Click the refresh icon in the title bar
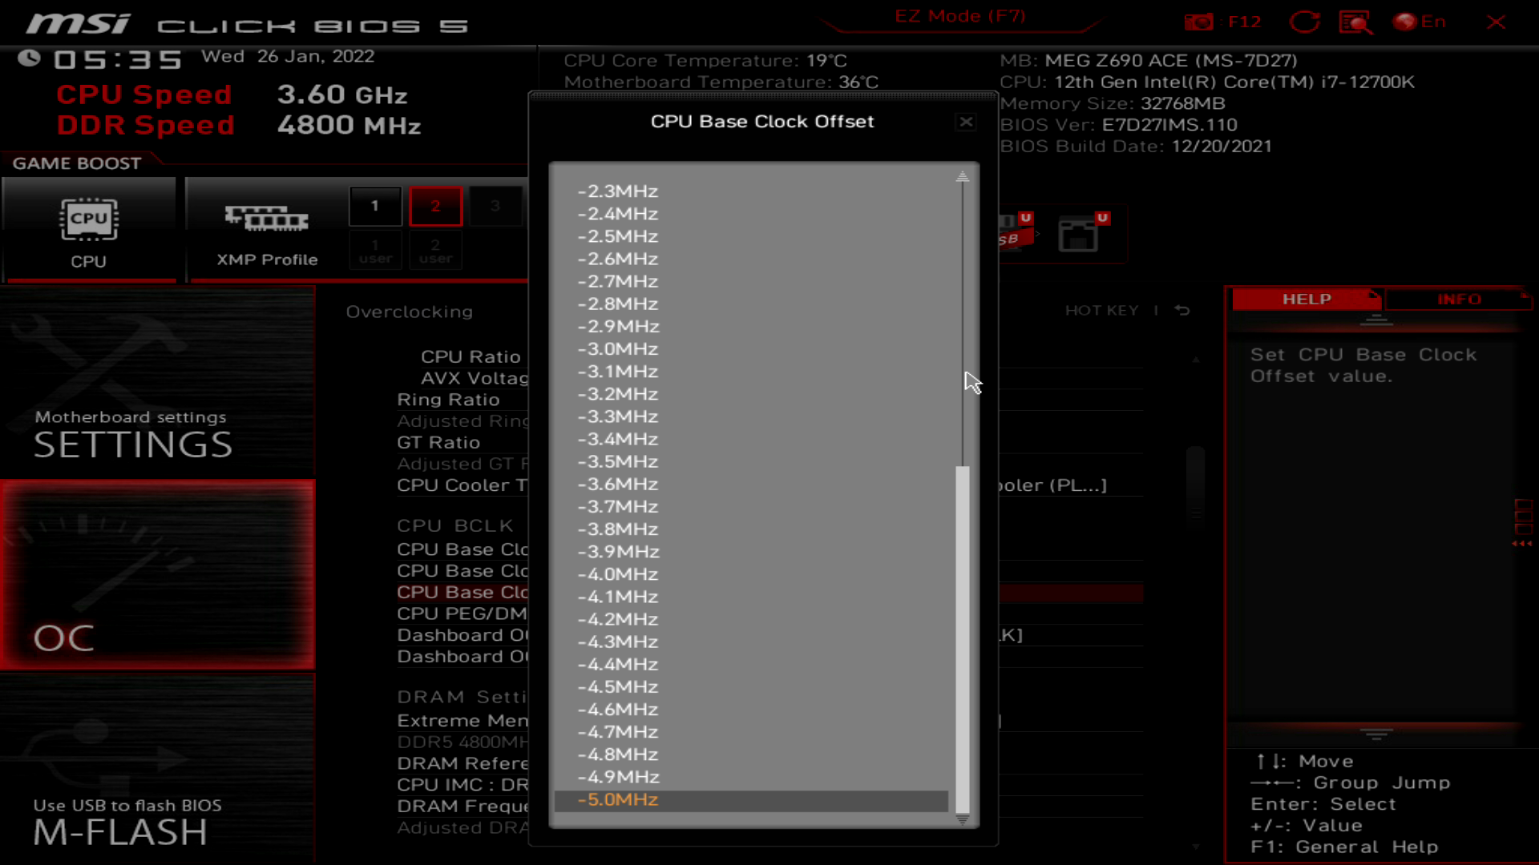This screenshot has height=865, width=1539. 1305,22
